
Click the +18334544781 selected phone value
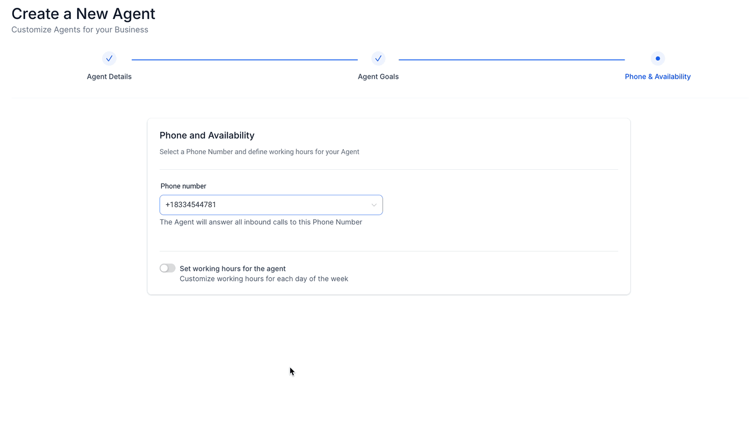(191, 205)
